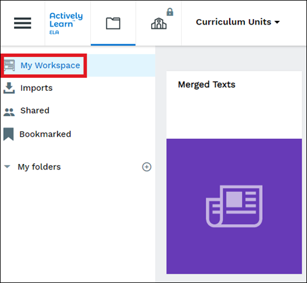Viewport: 307px width, 283px height.
Task: Click the purple Merged Texts newspaper thumbnail
Action: point(234,206)
